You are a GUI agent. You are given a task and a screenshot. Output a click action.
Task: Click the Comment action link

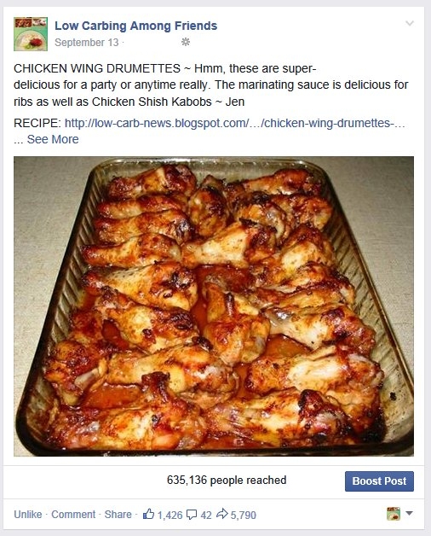pos(73,515)
